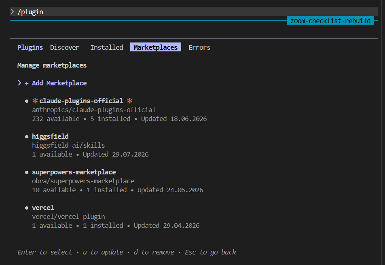Click the chevron beside Add Marketplace
This screenshot has width=385, height=265.
[19, 83]
